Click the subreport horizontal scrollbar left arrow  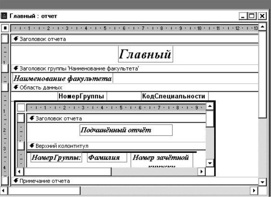pos(20,172)
